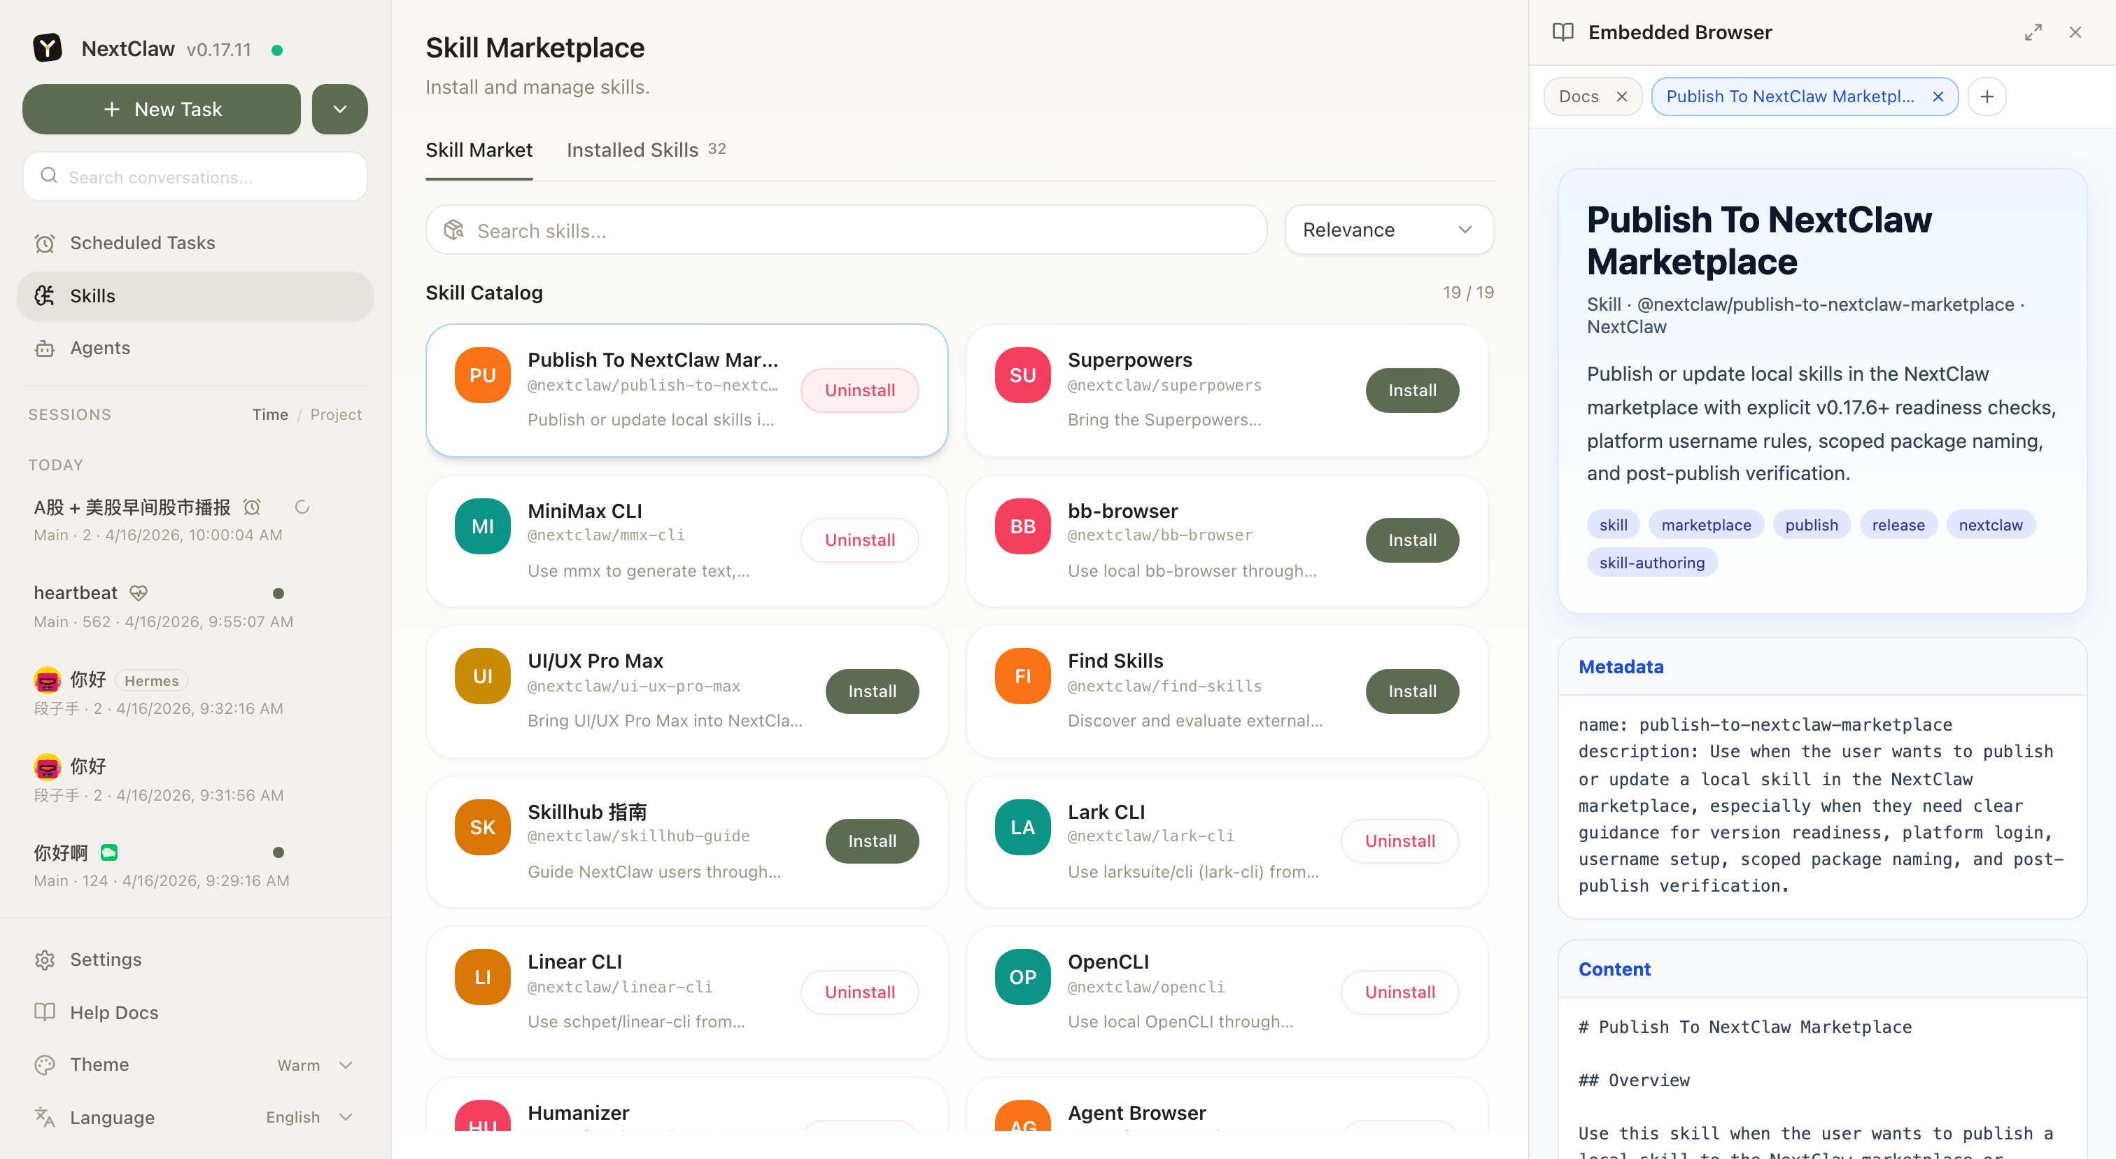Open the New Task dropdown arrow
This screenshot has width=2116, height=1159.
click(339, 108)
